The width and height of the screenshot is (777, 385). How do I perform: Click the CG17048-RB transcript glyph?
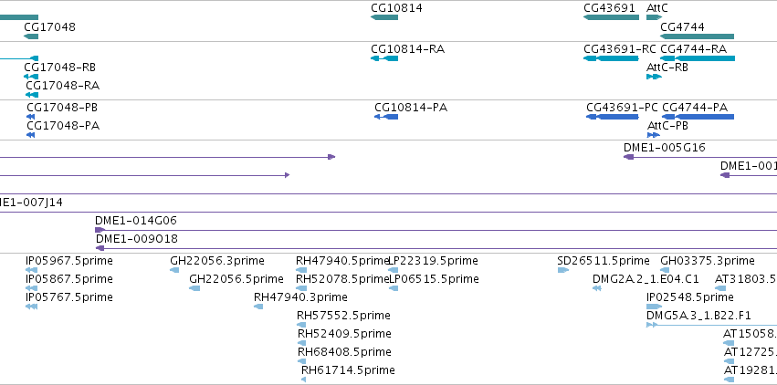click(x=31, y=77)
